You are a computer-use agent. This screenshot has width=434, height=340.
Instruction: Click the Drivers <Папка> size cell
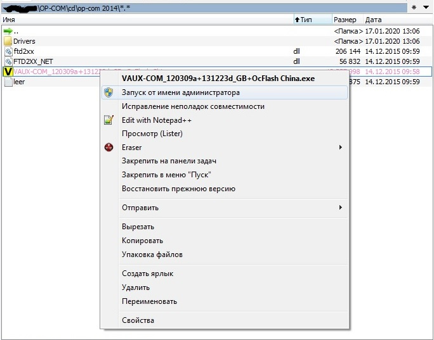point(348,41)
